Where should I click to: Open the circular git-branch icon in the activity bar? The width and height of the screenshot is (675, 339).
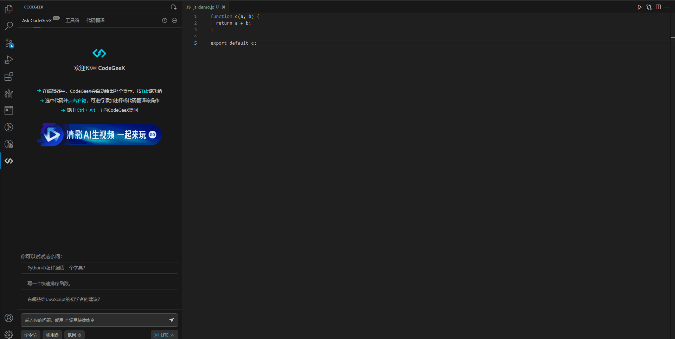pos(9,127)
